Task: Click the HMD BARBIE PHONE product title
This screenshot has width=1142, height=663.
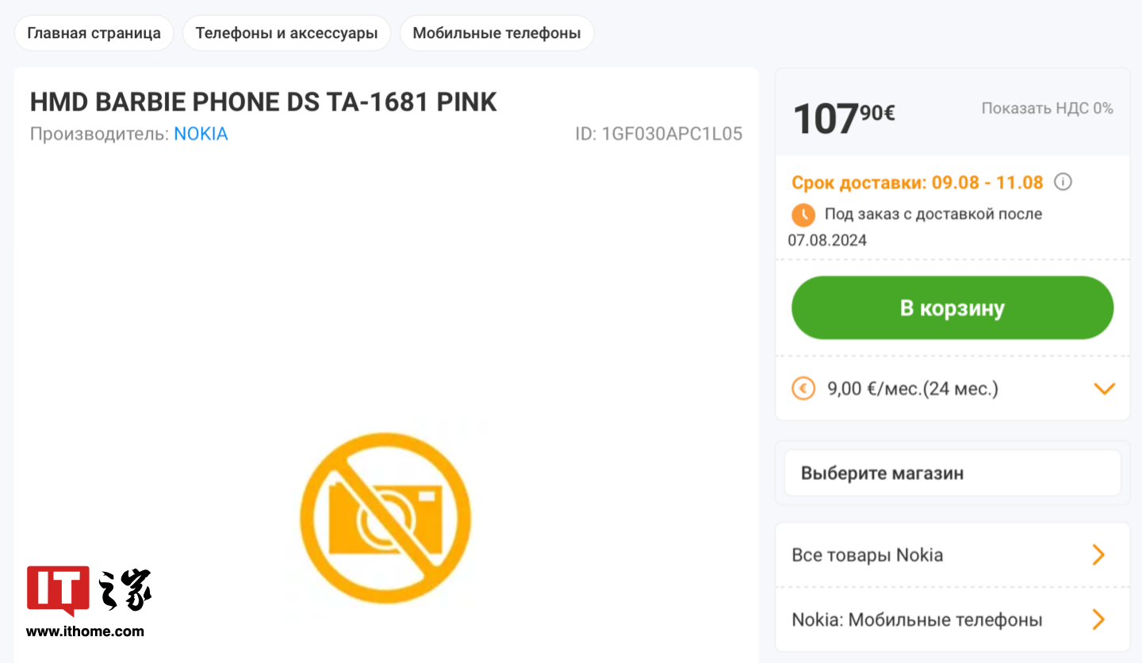Action: (263, 102)
